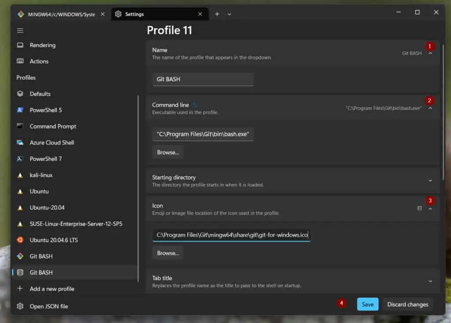Select the Ubuntu-20.04 profile
Viewport: 451px width, 323px height.
point(75,208)
